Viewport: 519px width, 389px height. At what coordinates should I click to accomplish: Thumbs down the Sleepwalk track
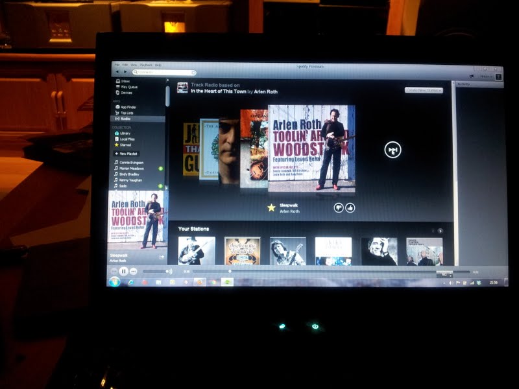(x=338, y=207)
